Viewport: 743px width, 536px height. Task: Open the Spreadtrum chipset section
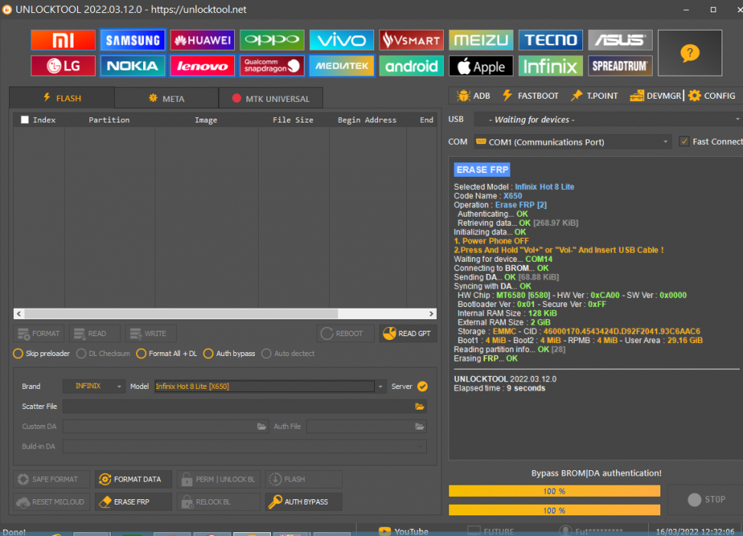(x=621, y=66)
